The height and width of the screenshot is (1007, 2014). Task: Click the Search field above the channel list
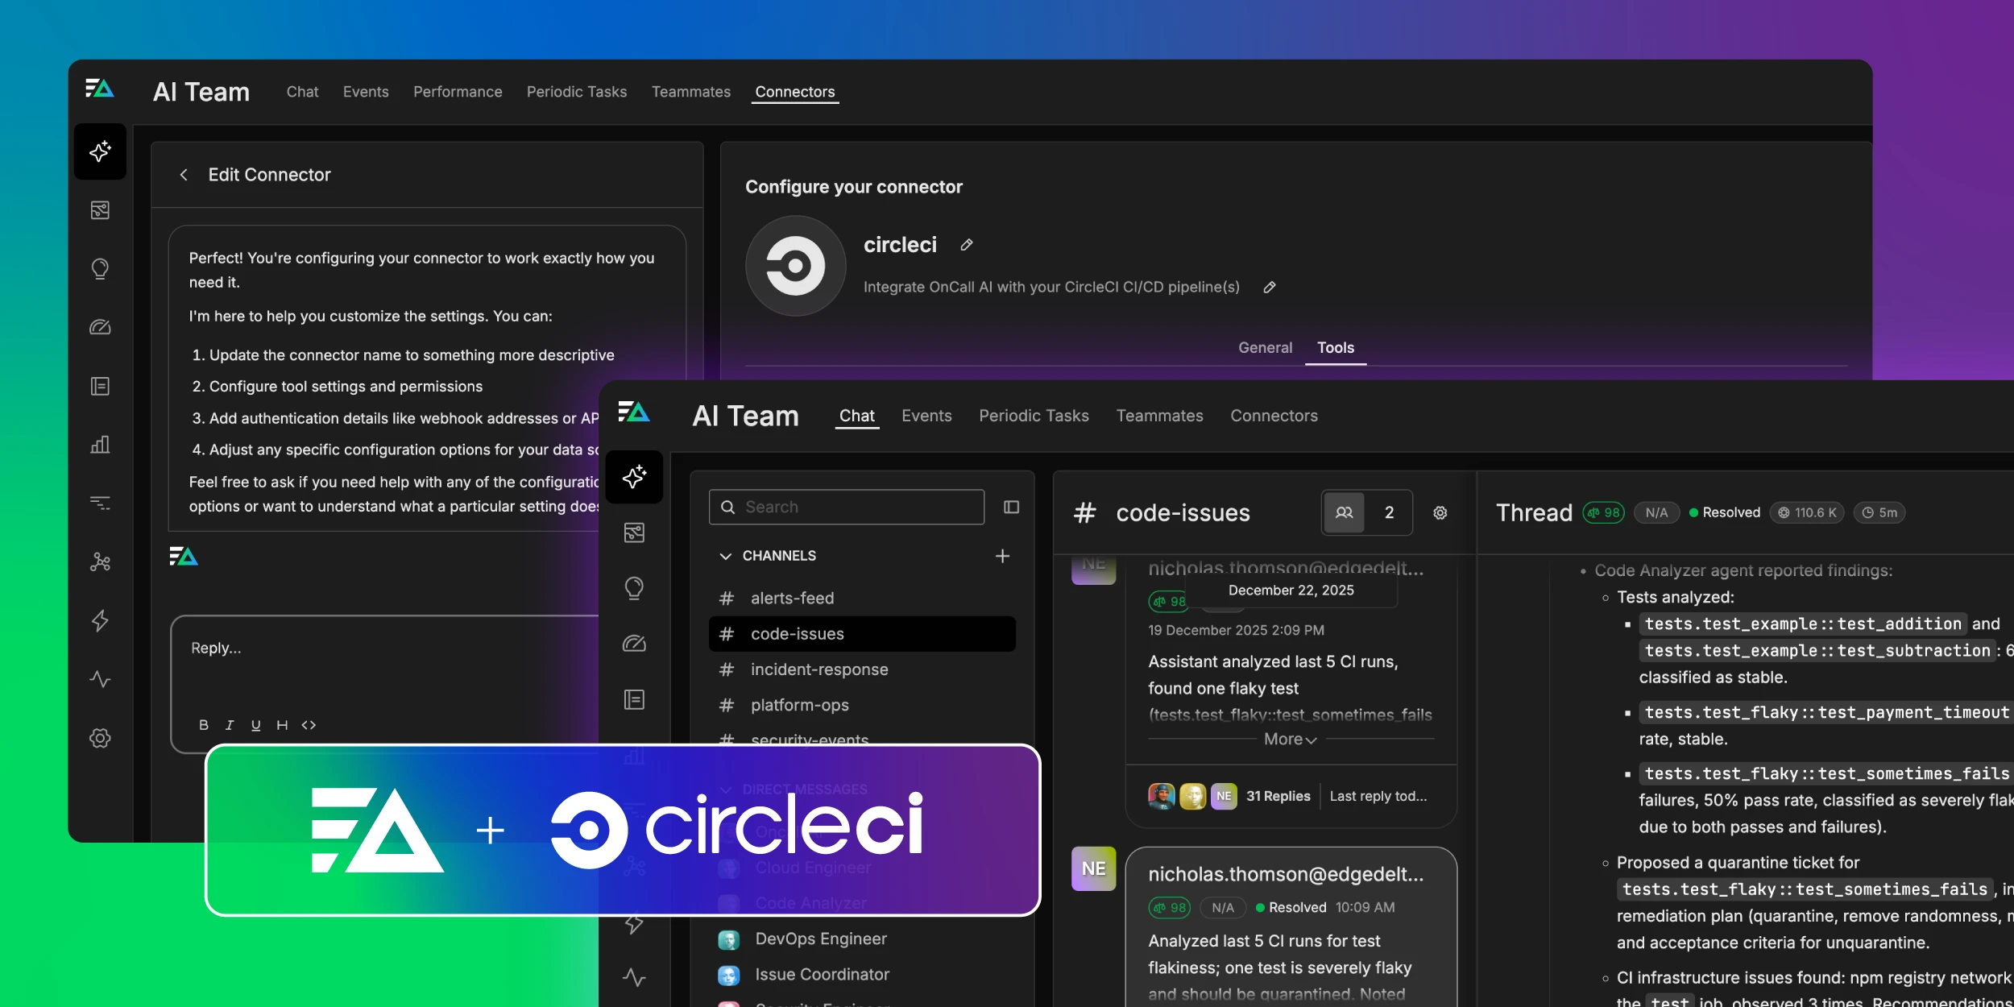[x=845, y=507]
